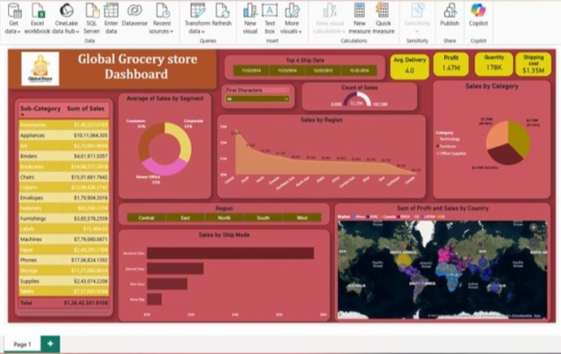561x354 pixels.
Task: Select the SQL Server source icon
Action: pyautogui.click(x=91, y=11)
